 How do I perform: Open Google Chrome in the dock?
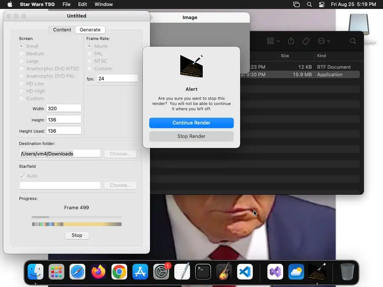119,272
